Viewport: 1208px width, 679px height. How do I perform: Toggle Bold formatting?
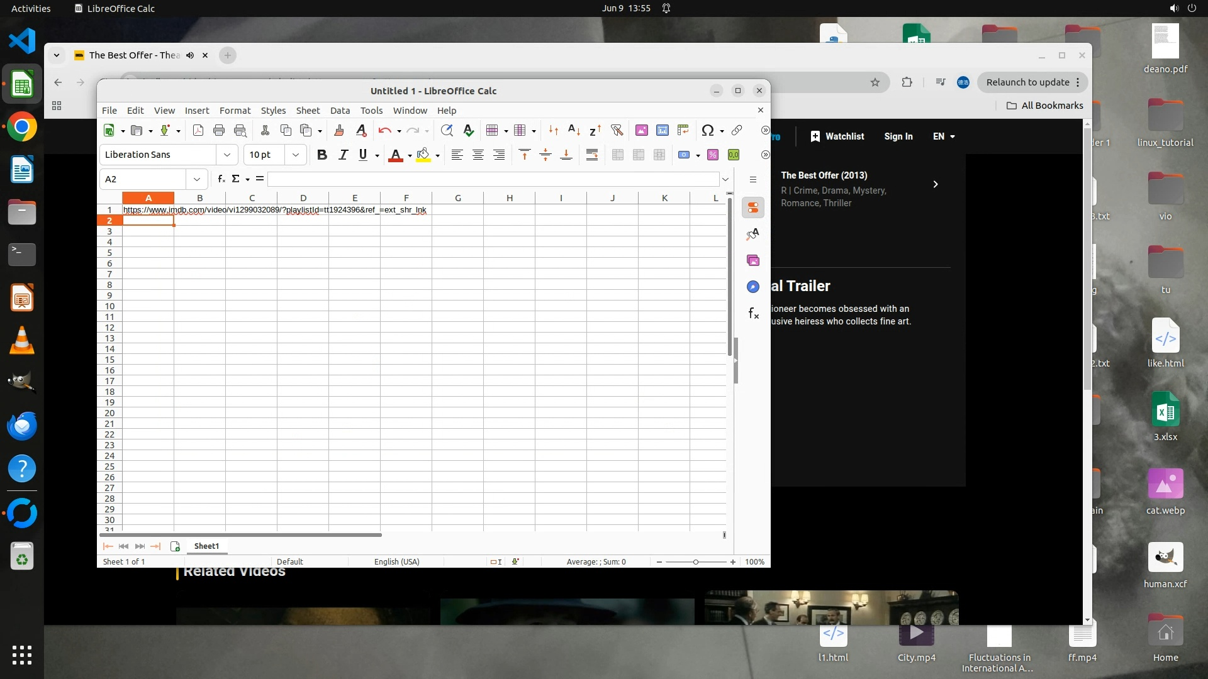click(x=322, y=155)
